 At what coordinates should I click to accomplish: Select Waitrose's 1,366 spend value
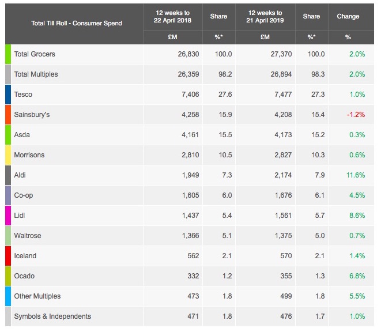pyautogui.click(x=190, y=236)
